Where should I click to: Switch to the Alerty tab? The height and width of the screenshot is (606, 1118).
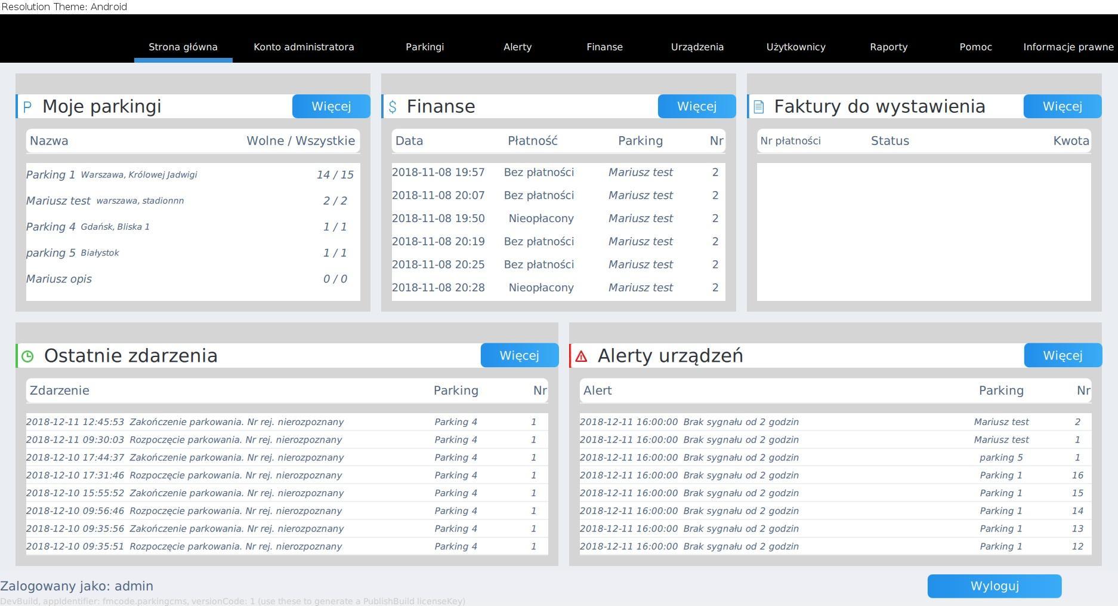517,47
